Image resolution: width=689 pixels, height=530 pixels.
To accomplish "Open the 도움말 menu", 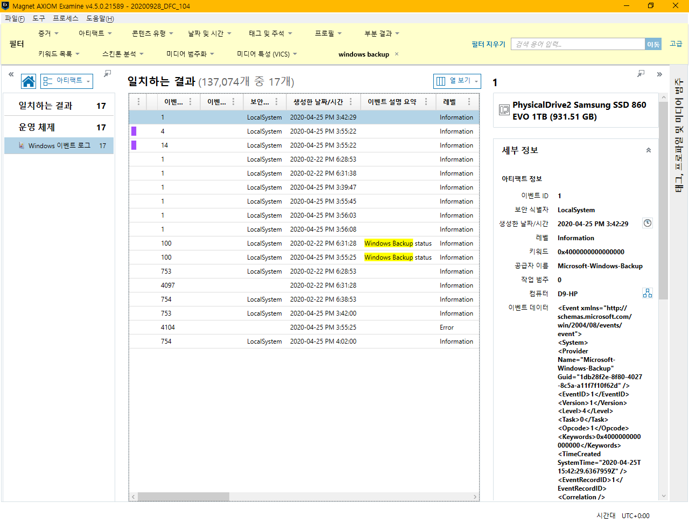I will 100,18.
